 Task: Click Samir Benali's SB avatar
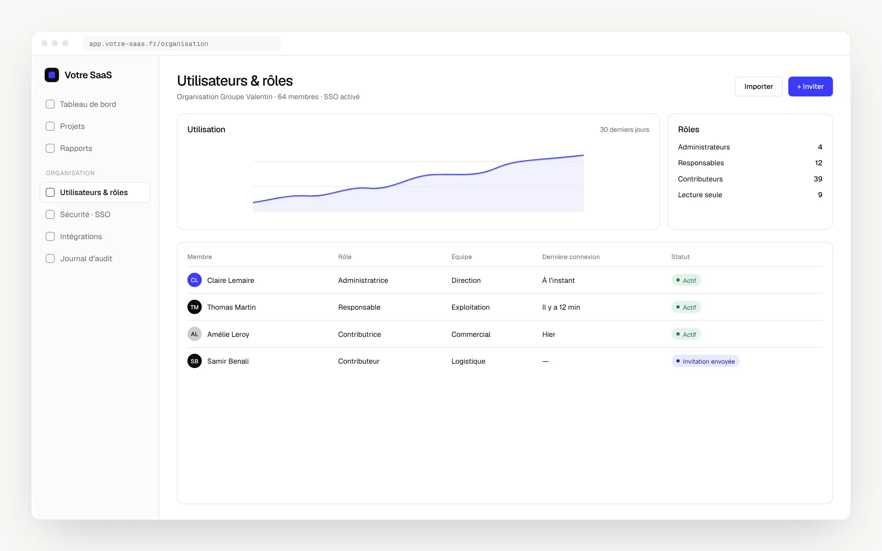pos(194,361)
